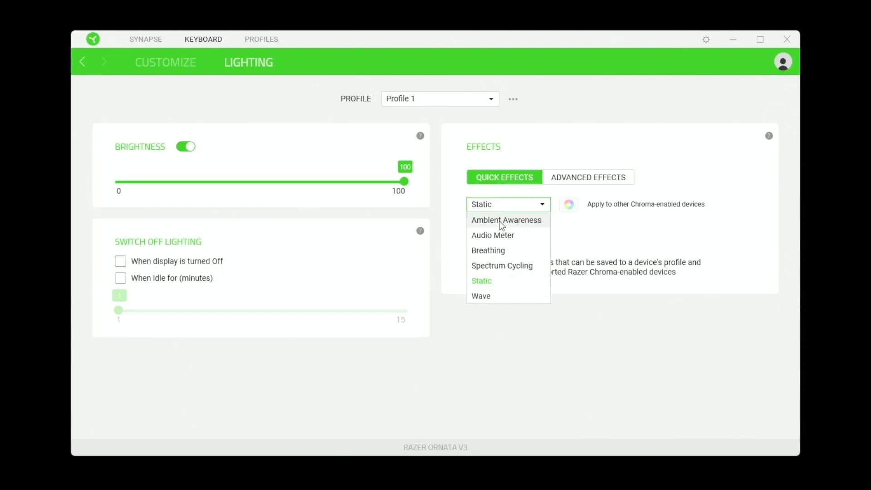Click the BRIGHTNESS heading
This screenshot has width=871, height=490.
tap(140, 147)
